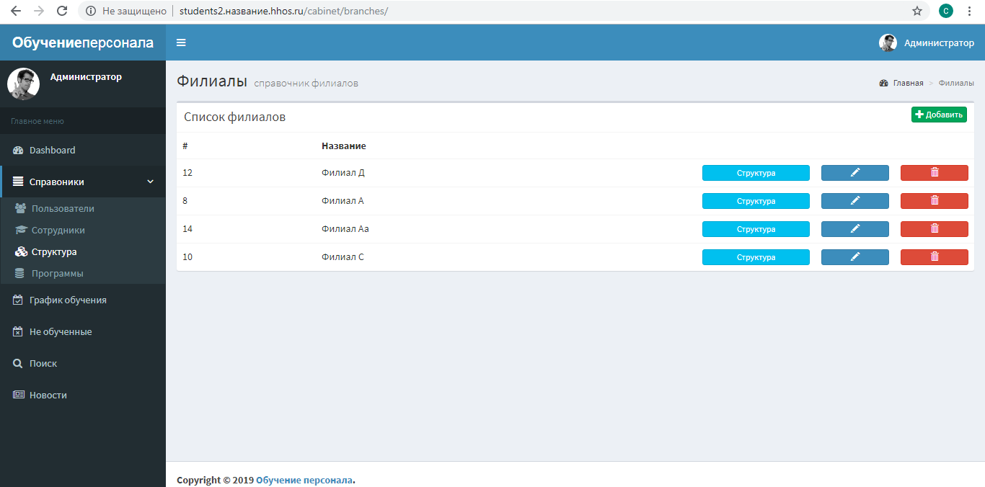Go to График обучения
985x487 pixels.
point(83,300)
